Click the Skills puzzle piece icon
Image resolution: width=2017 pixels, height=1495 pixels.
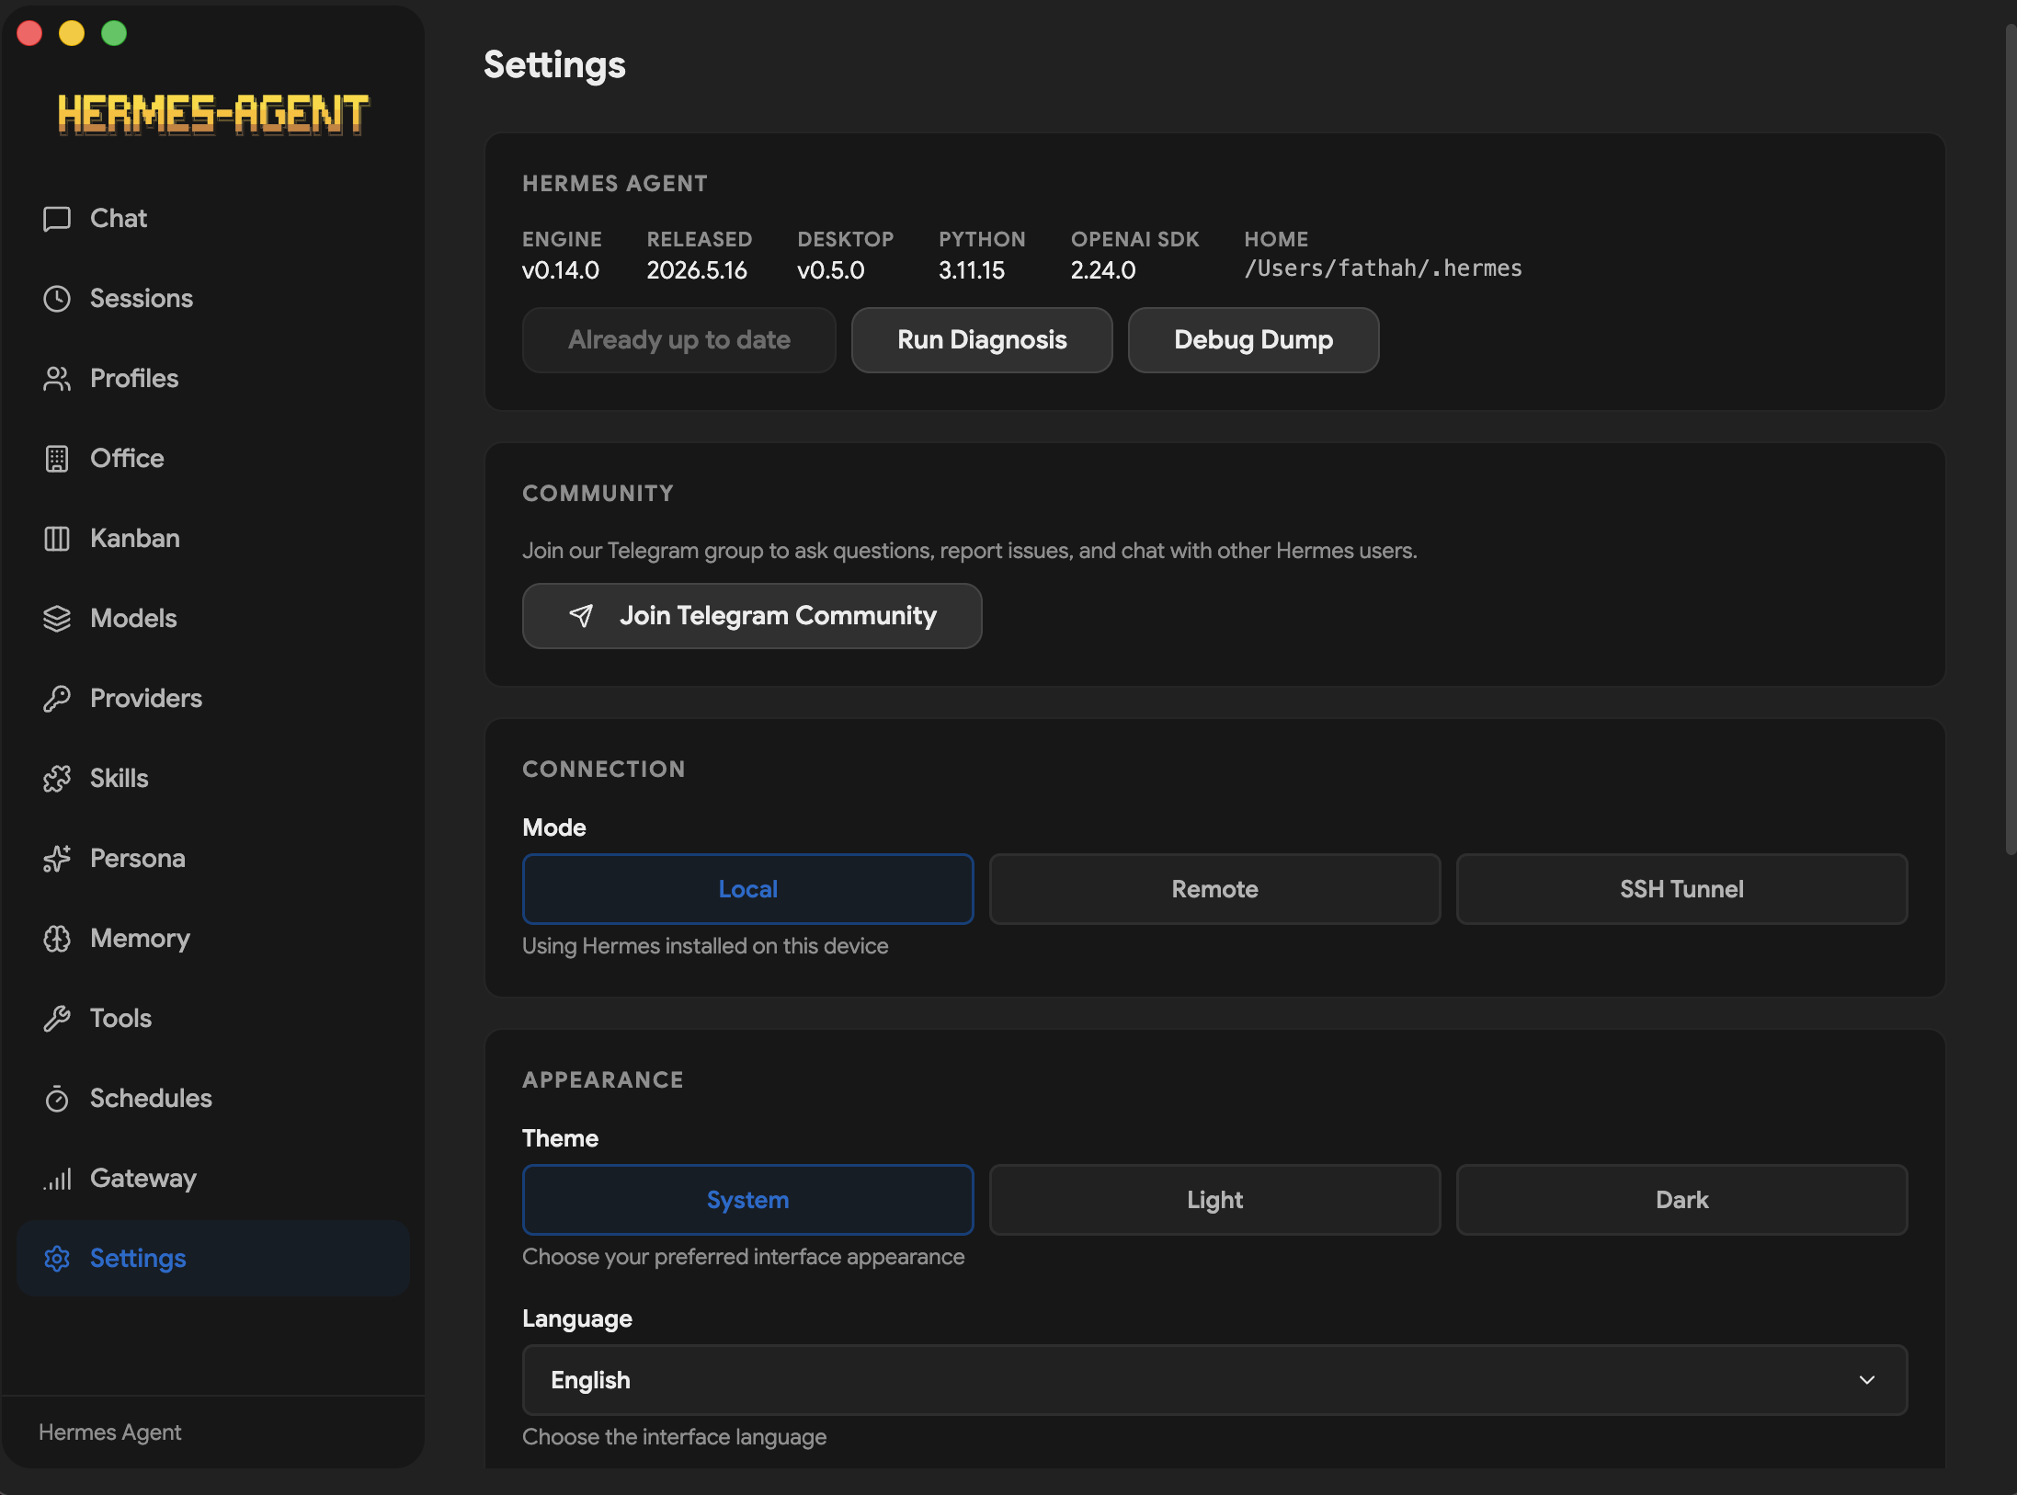click(x=57, y=779)
